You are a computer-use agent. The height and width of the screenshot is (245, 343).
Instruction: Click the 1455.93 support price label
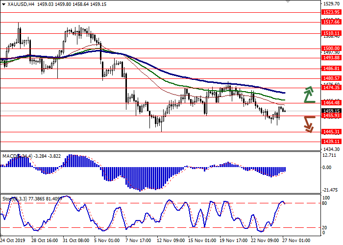pyautogui.click(x=332, y=116)
